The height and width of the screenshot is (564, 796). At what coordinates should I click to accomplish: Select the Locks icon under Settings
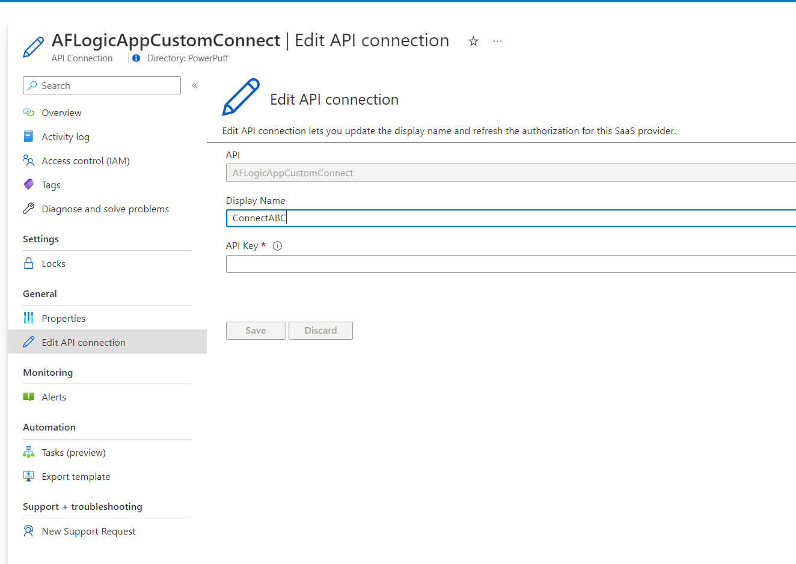pos(28,263)
